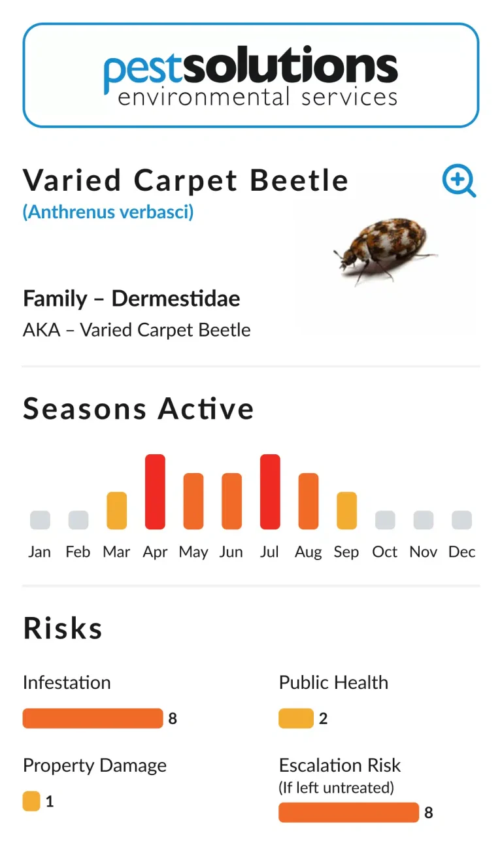Click the orange May activity bar
The height and width of the screenshot is (847, 502).
(x=193, y=501)
